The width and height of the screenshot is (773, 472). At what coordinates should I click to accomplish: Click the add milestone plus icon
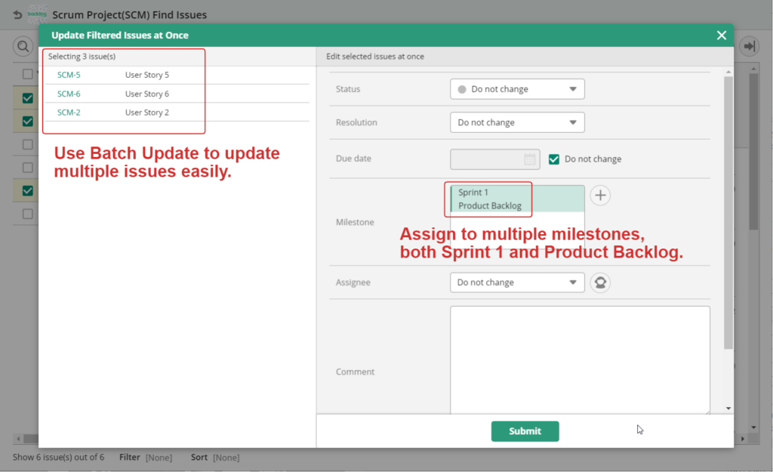point(600,196)
